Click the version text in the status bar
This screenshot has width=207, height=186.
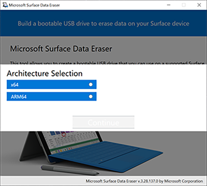[144, 181]
